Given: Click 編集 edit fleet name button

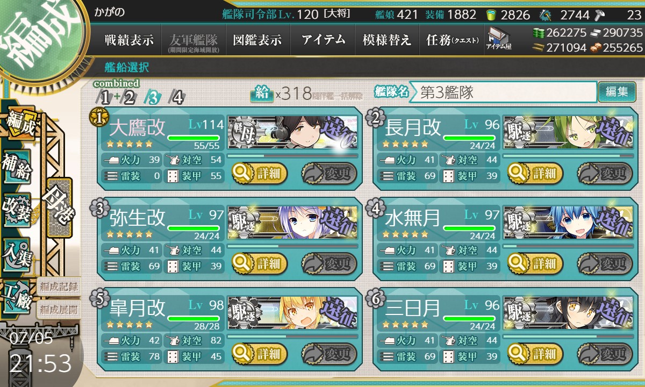Looking at the screenshot, I should click(617, 92).
